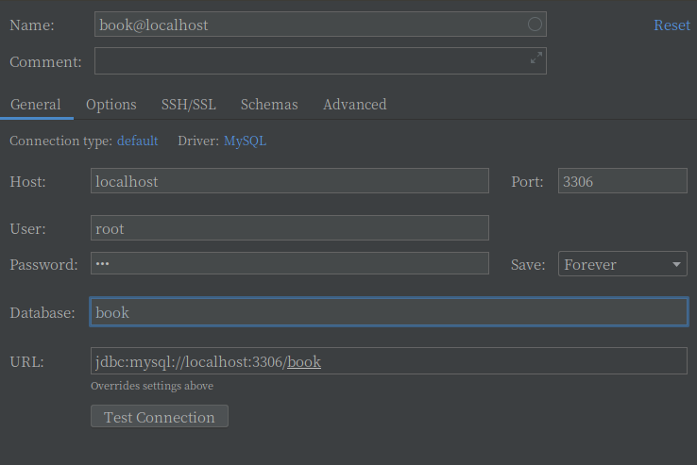Select the General tab
The height and width of the screenshot is (465, 697).
point(36,105)
